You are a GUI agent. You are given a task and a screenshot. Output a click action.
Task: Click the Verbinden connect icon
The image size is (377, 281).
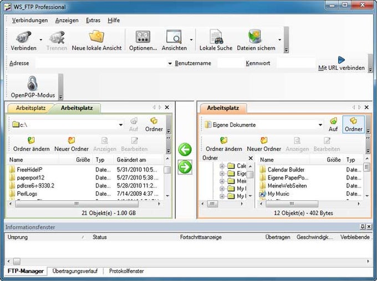click(x=23, y=37)
